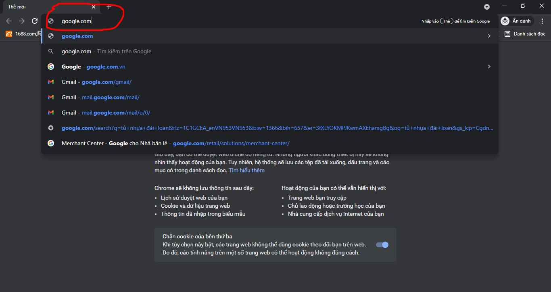The width and height of the screenshot is (551, 292).
Task: Go back using the back arrow
Action: point(9,21)
